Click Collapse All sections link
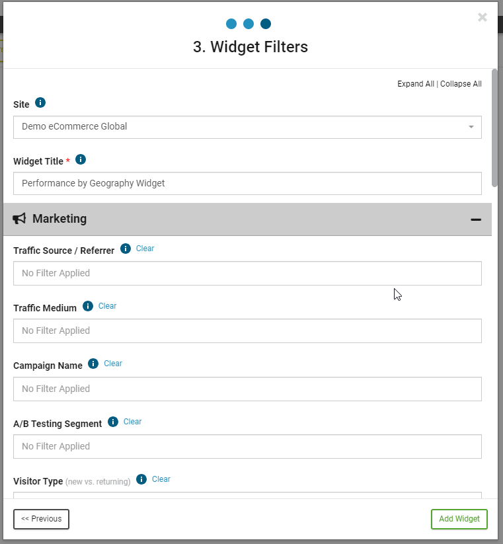Screen dimensions: 503x544 (x=461, y=84)
